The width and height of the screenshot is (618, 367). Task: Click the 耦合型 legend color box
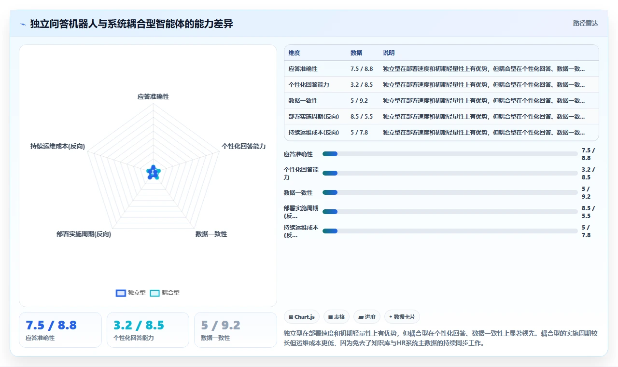pyautogui.click(x=154, y=293)
